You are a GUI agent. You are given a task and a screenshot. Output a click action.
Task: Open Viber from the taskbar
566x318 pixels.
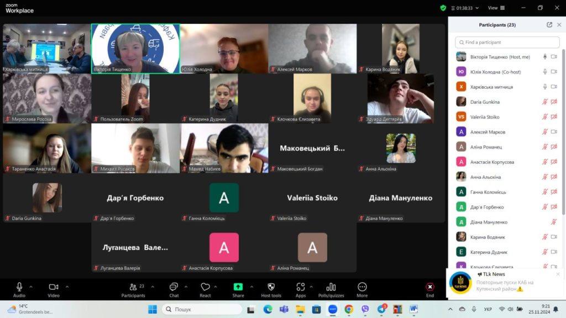365,309
